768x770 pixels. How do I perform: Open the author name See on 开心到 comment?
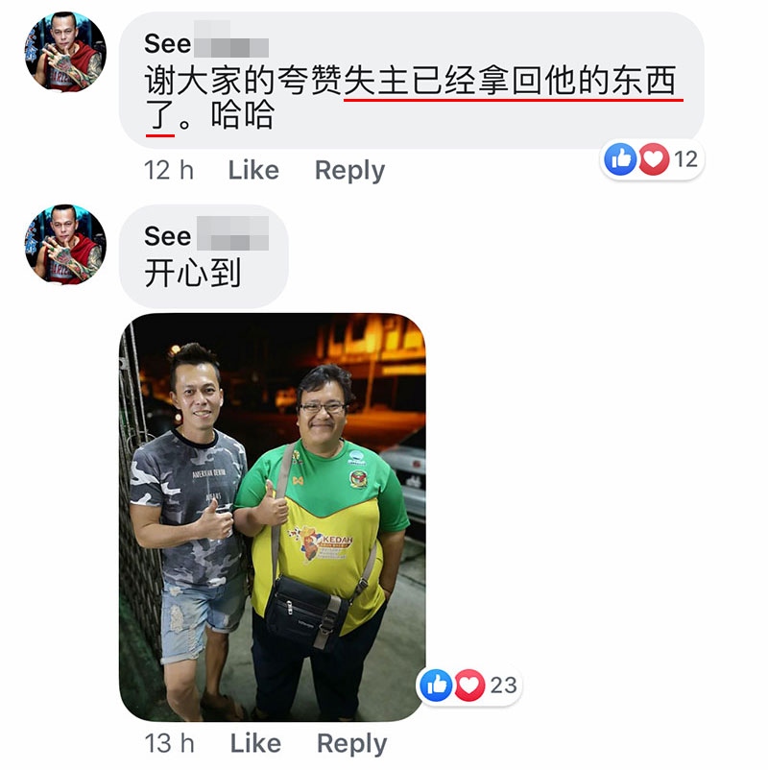point(167,236)
